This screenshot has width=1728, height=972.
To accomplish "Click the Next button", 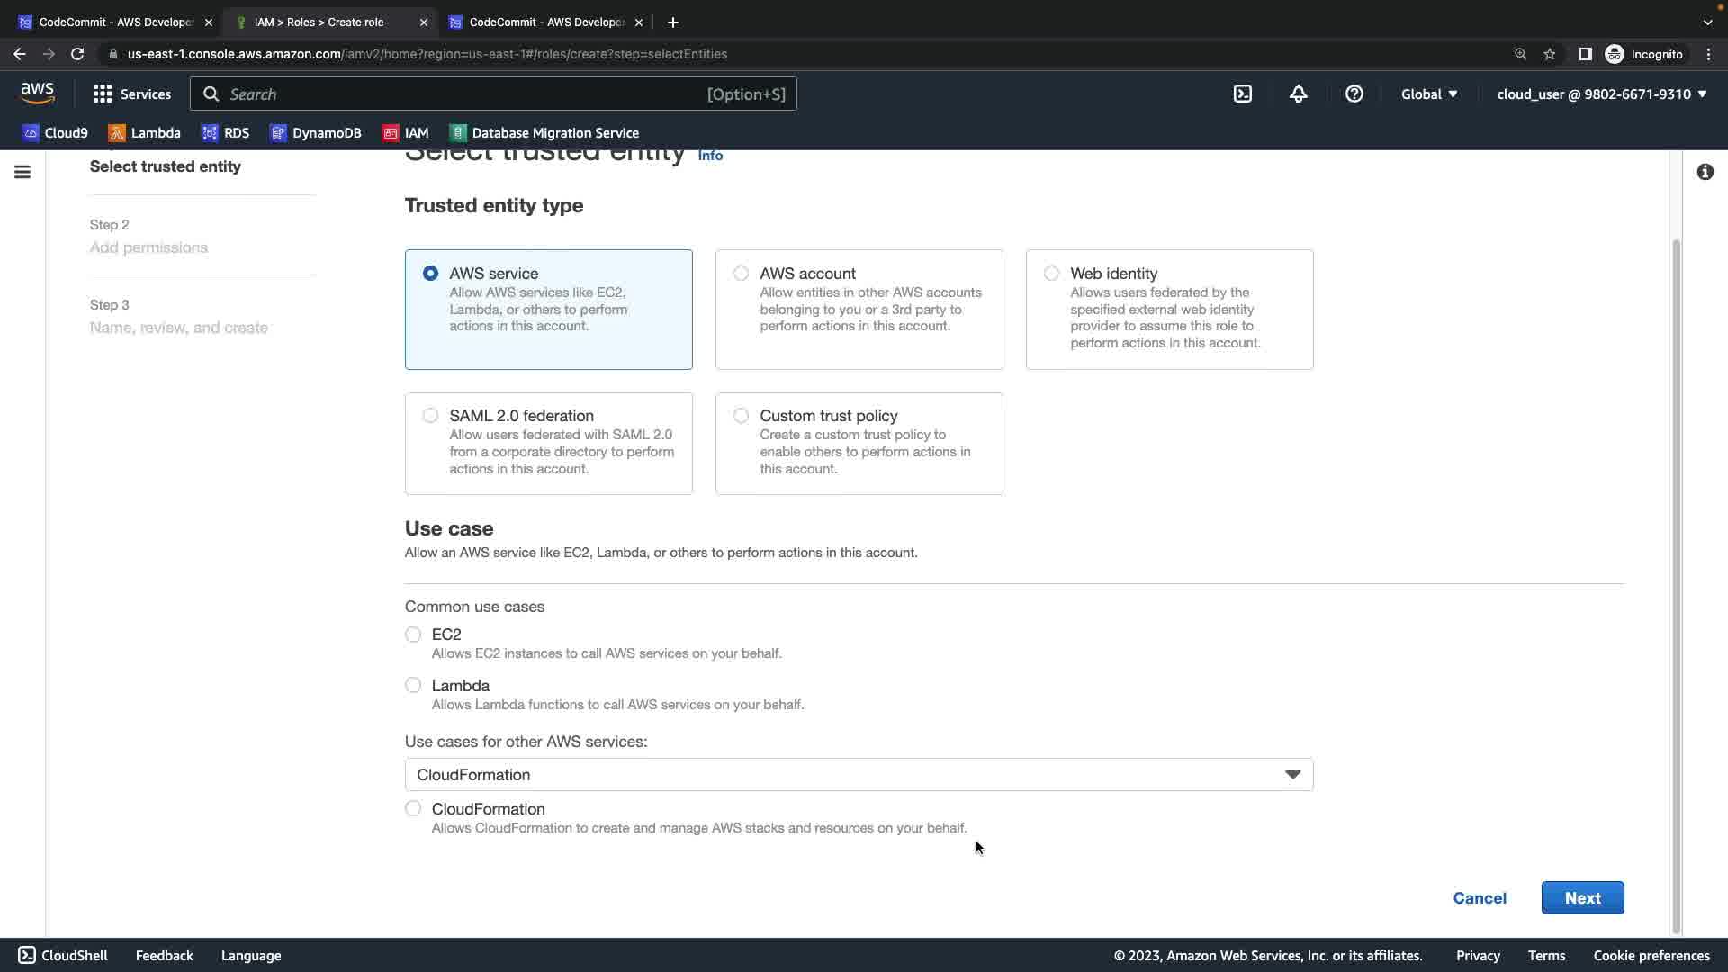I will point(1582,898).
